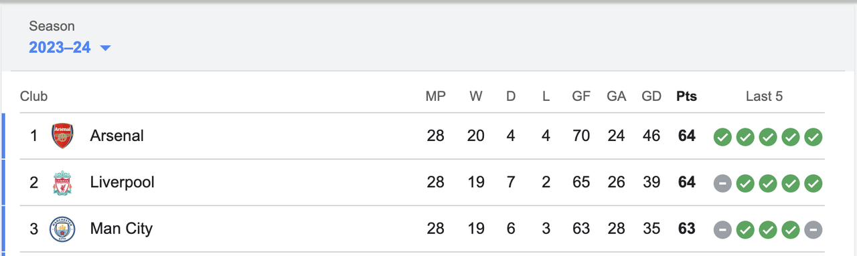This screenshot has width=857, height=256.
Task: Click Man City's middle win checkmark icon
Action: [x=767, y=230]
